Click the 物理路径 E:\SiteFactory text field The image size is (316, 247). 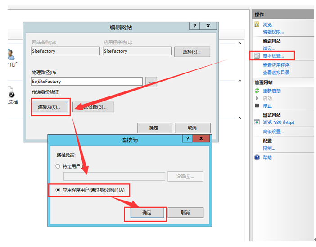[86, 82]
